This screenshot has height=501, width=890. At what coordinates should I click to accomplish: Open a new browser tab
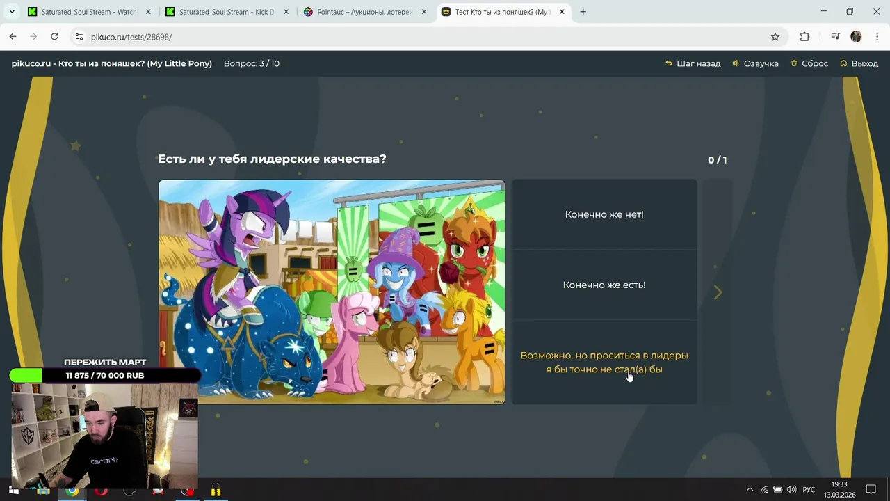click(583, 12)
